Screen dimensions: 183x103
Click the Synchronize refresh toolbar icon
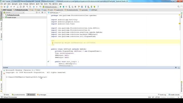pos(7,7)
